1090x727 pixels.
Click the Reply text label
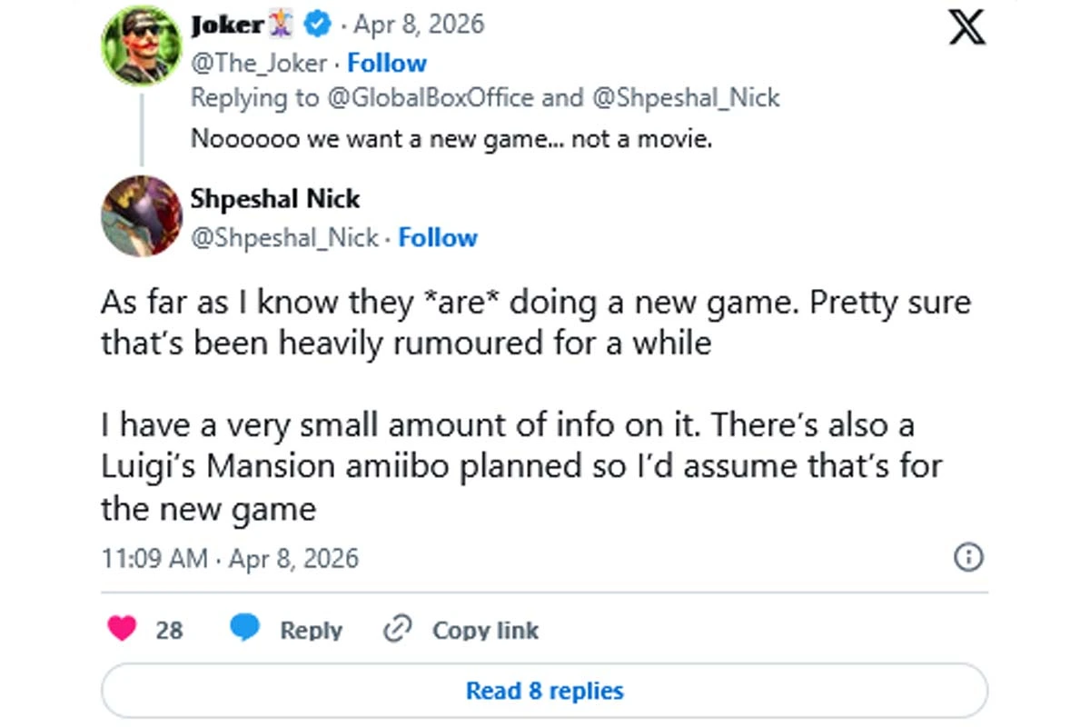[x=312, y=629]
